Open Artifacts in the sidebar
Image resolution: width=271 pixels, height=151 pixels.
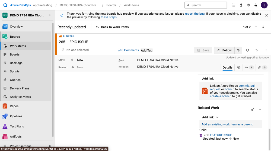[x=26, y=136]
